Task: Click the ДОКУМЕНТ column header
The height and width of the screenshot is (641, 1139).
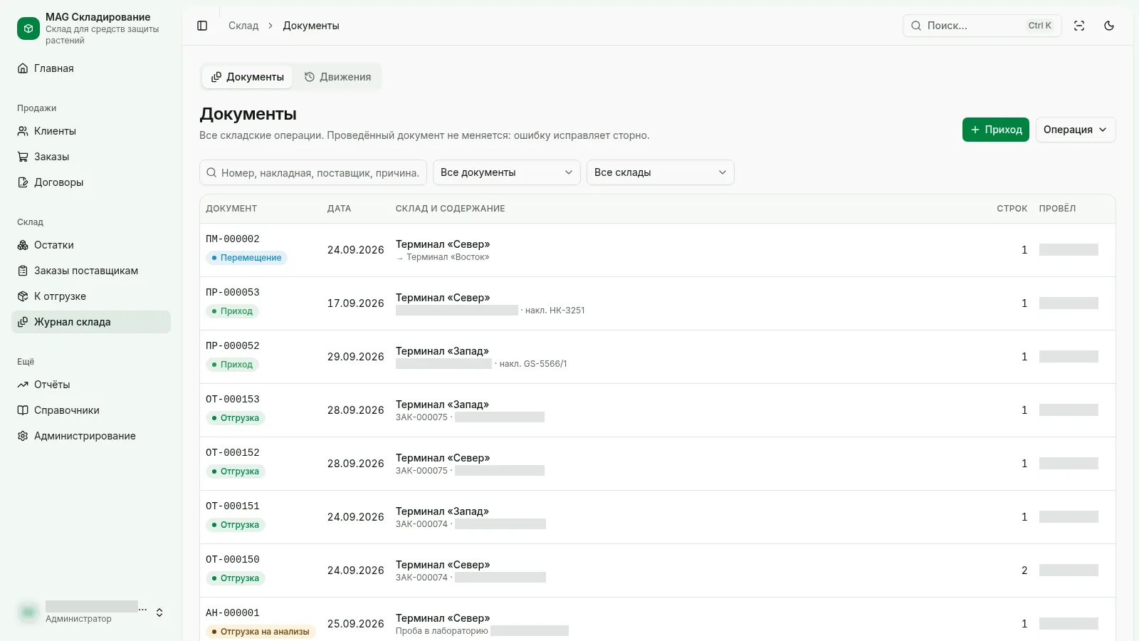Action: click(231, 209)
